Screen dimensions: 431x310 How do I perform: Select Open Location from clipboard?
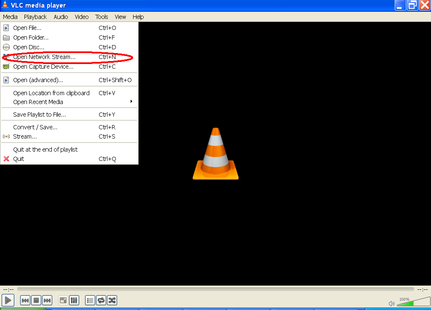69,93
